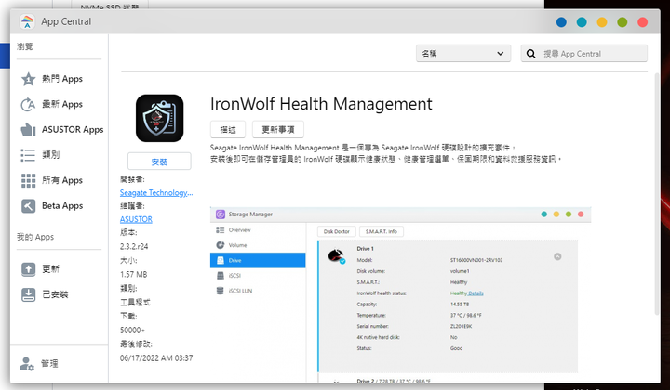This screenshot has height=390, width=670.
Task: Click size value 1.57 MB
Action: pos(134,275)
